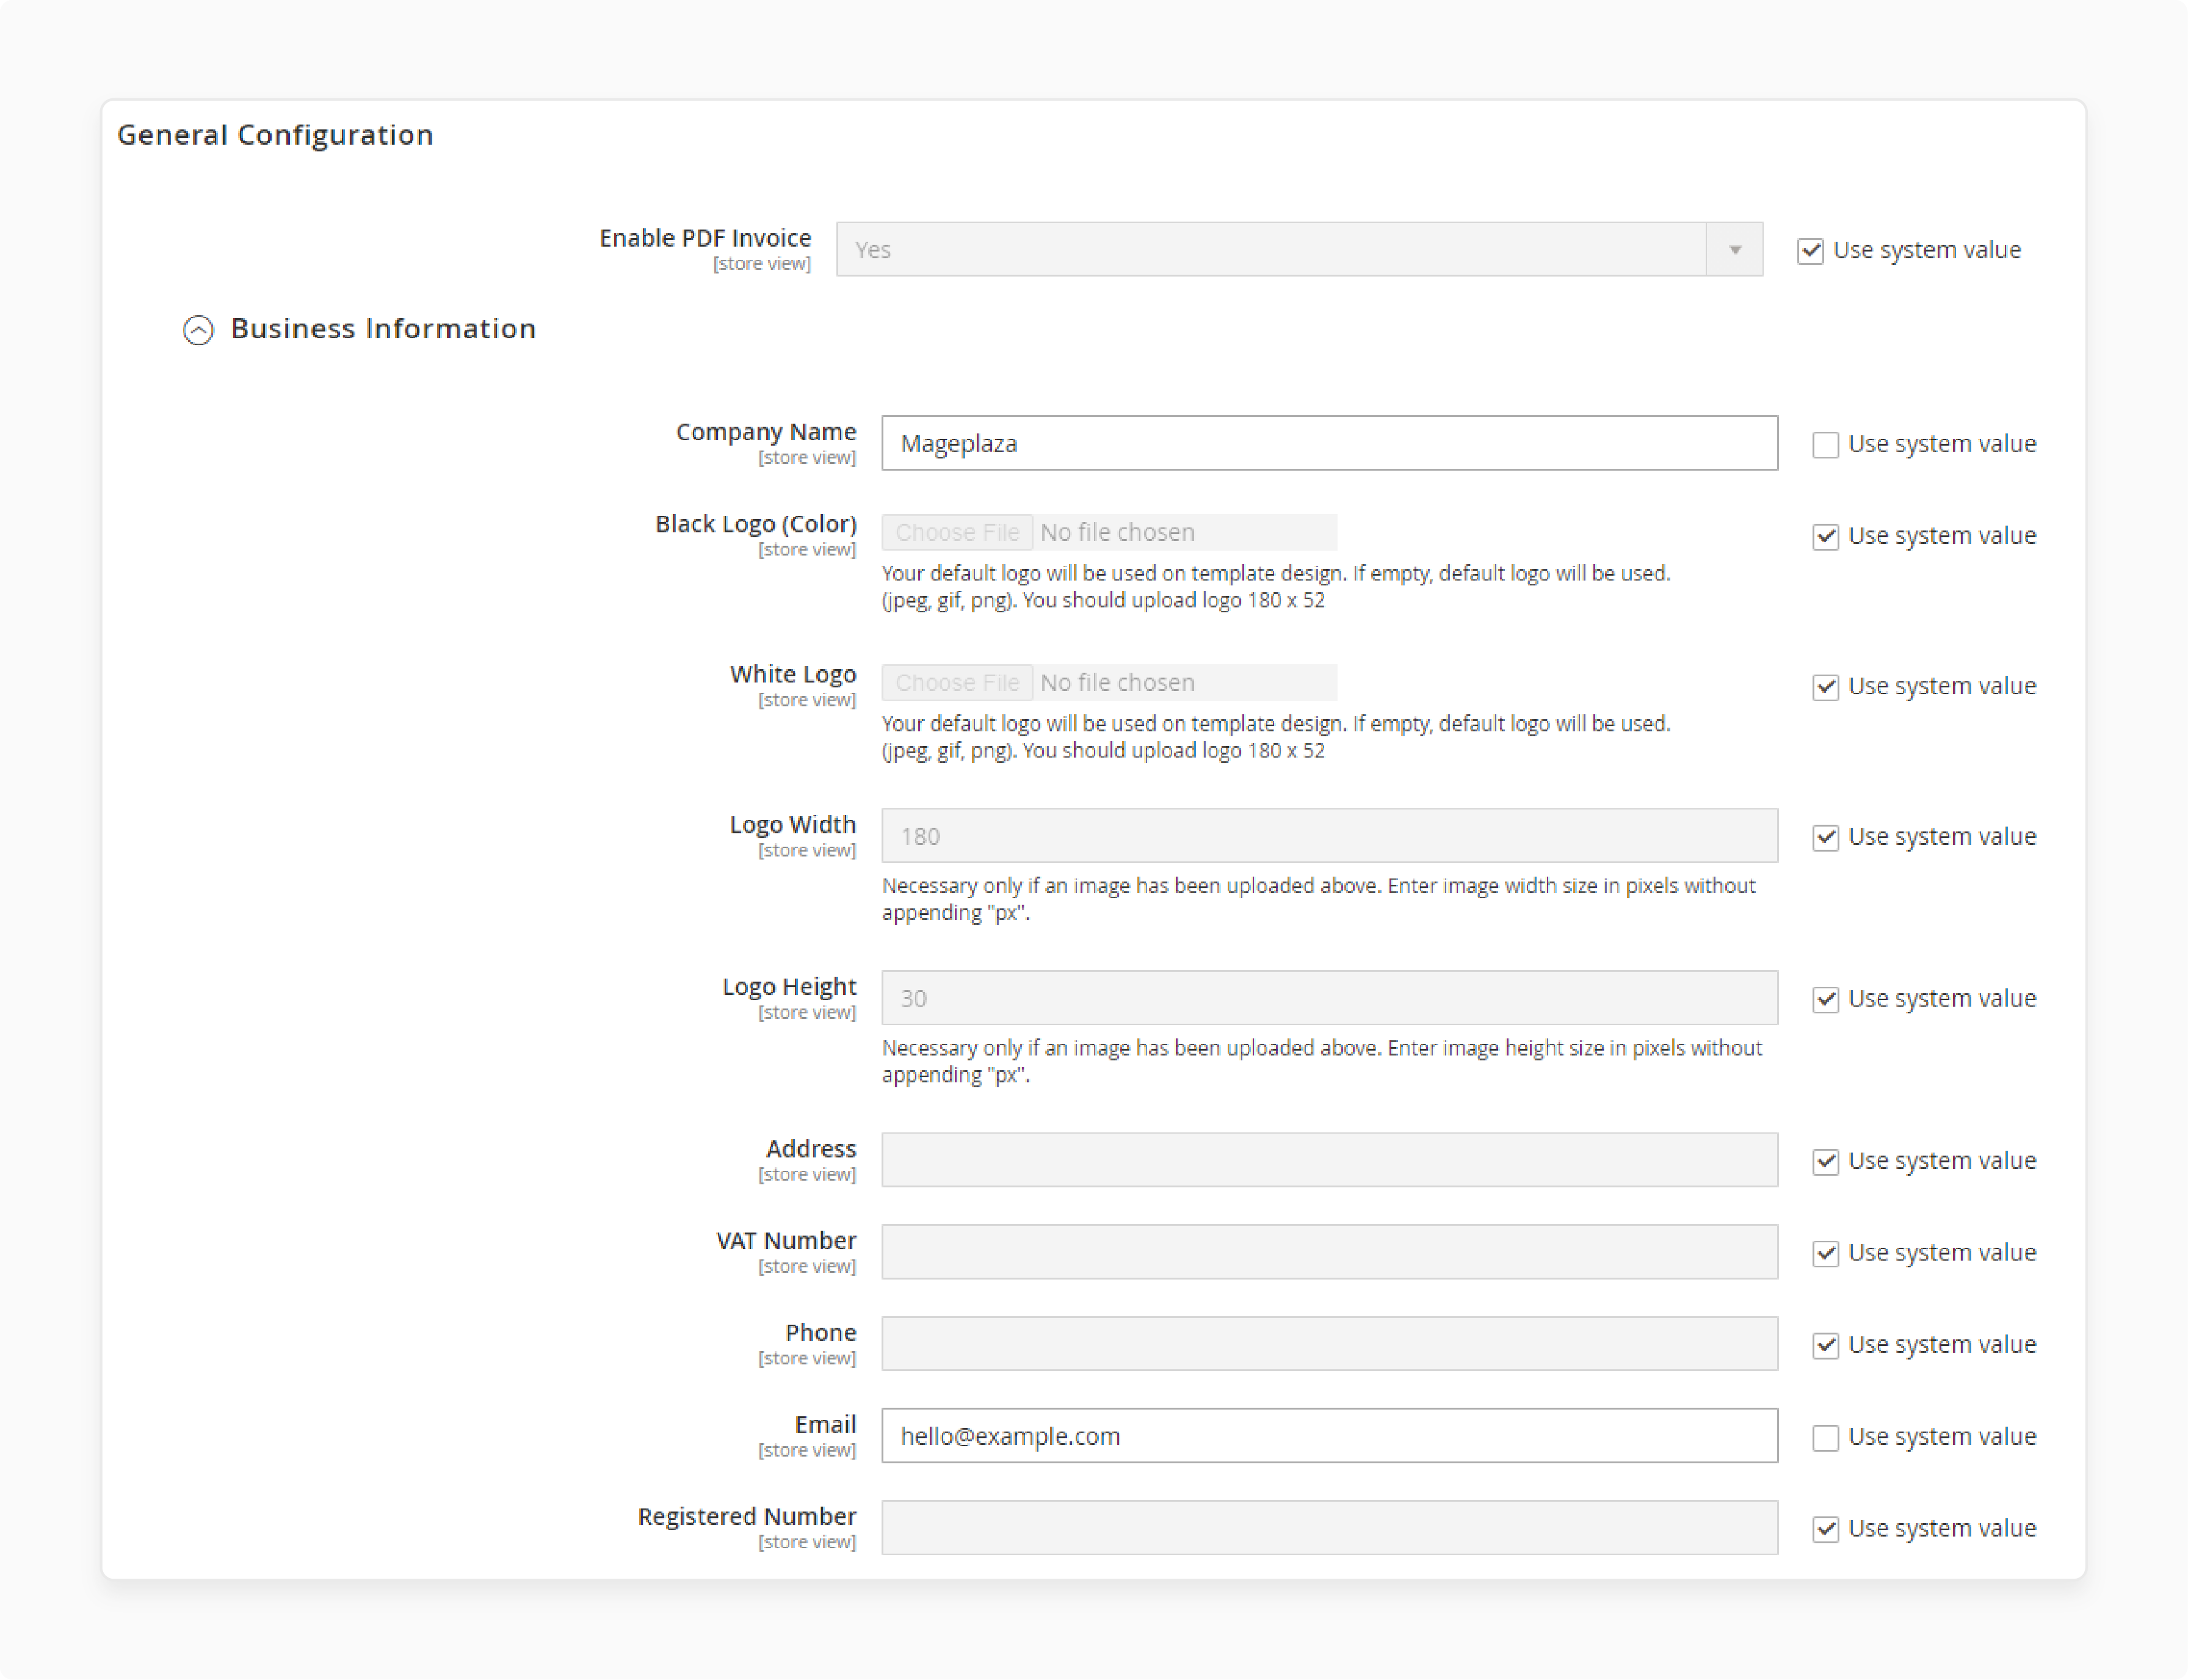Click the General Configuration heading
Image resolution: width=2188 pixels, height=1680 pixels.
(275, 134)
